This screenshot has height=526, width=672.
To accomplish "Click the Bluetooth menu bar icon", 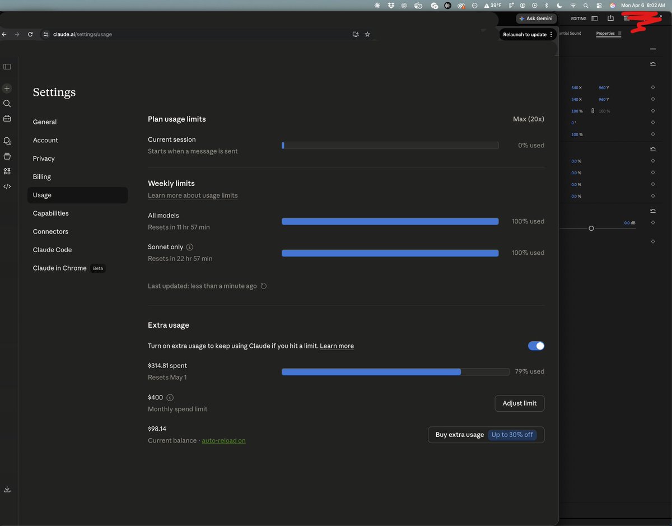I will tap(547, 5).
